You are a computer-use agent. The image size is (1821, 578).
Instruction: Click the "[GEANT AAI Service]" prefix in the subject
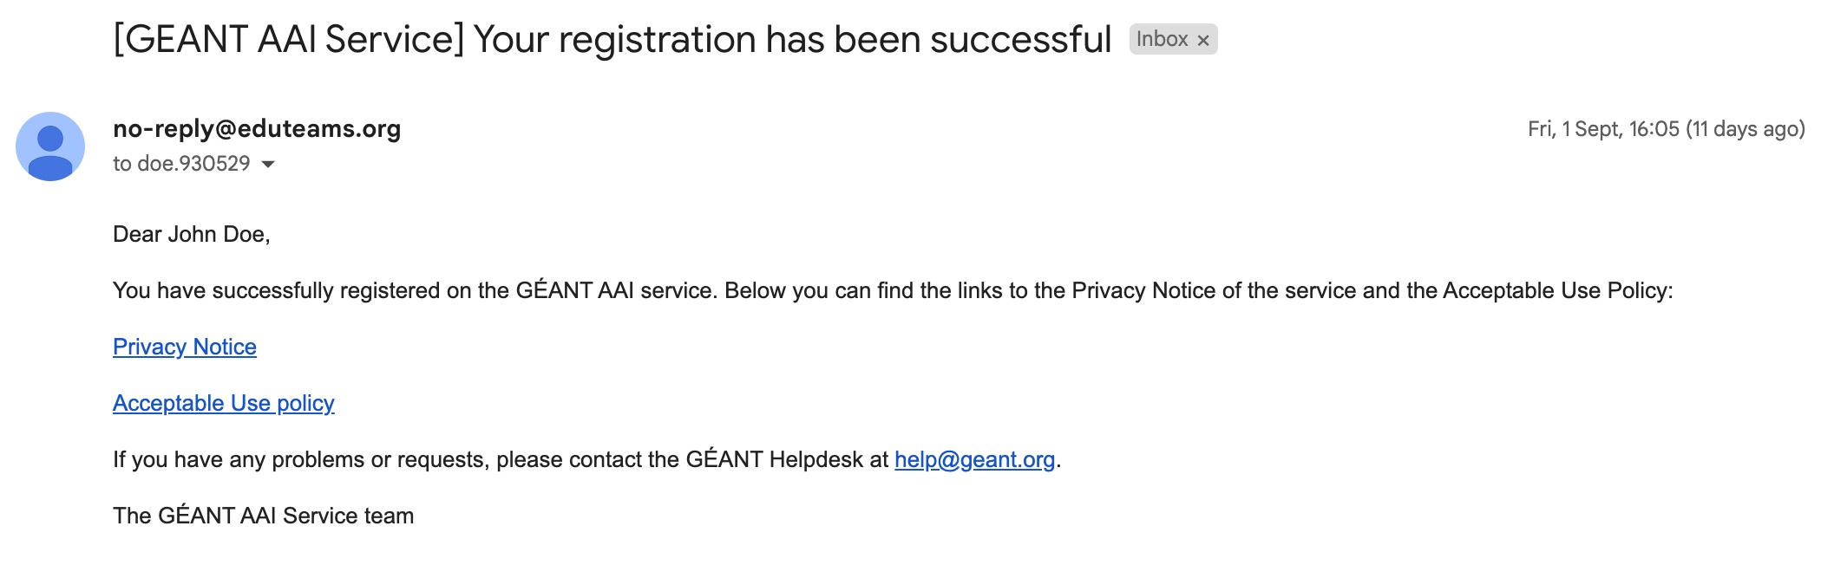(x=289, y=39)
